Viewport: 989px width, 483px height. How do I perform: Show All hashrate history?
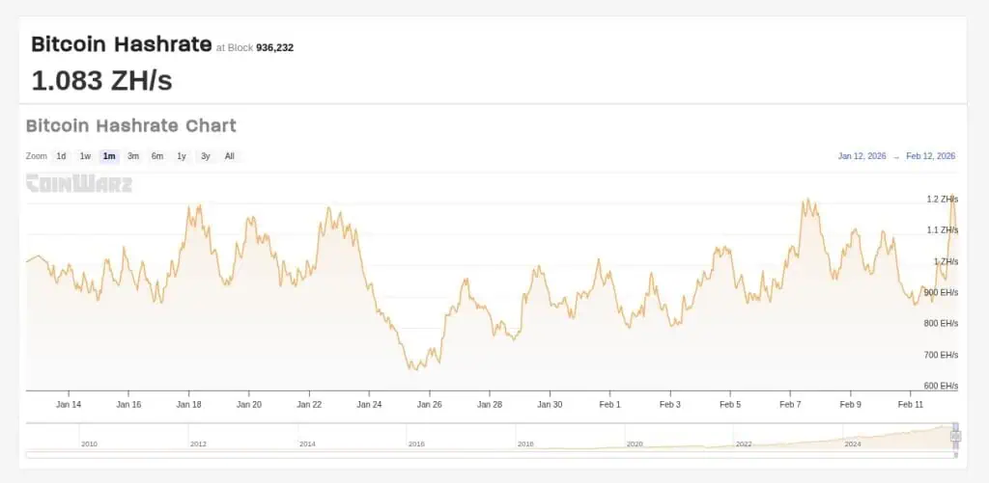pyautogui.click(x=229, y=156)
